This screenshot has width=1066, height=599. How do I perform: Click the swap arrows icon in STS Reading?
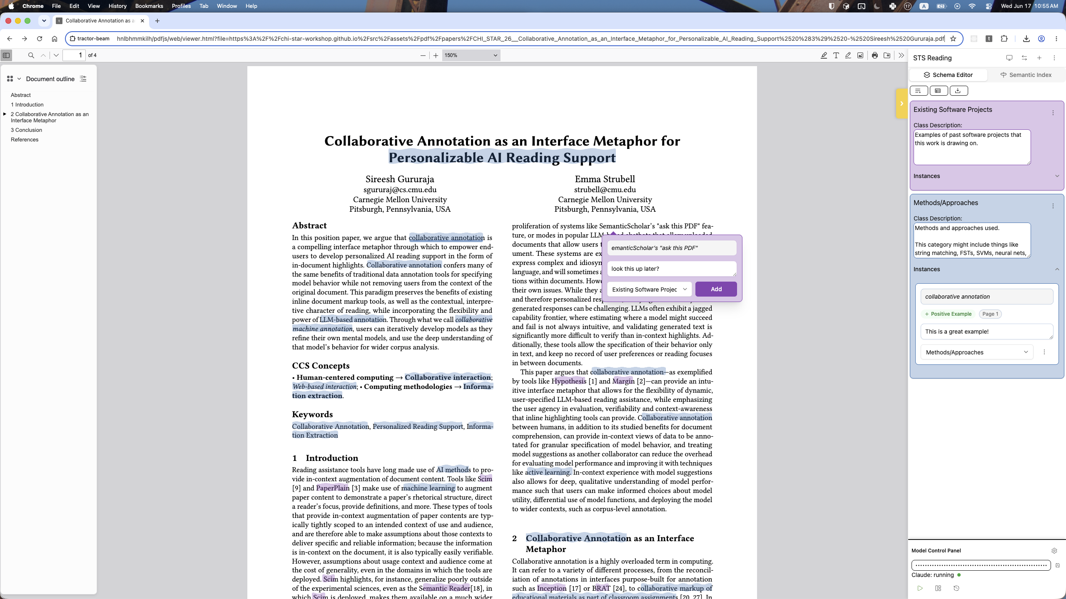[x=1024, y=58]
